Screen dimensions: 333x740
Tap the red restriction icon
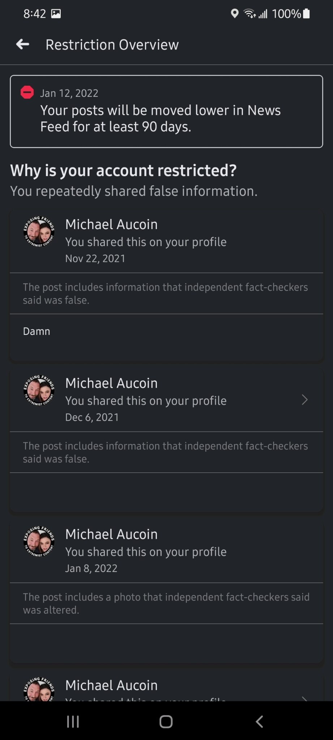27,92
